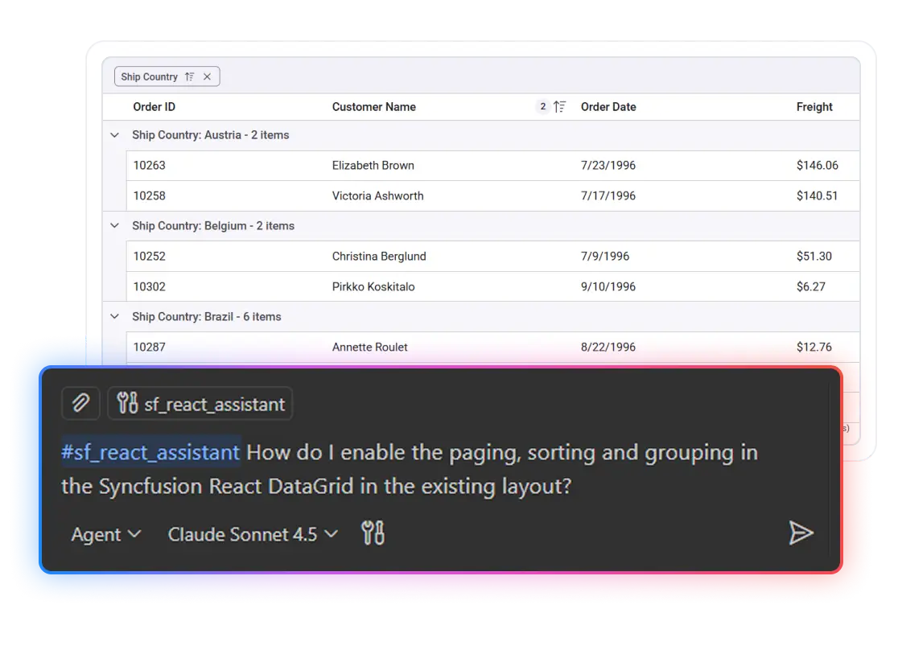Viewport: 898px width, 650px height.
Task: Open the Agent mode dropdown
Action: (x=105, y=533)
